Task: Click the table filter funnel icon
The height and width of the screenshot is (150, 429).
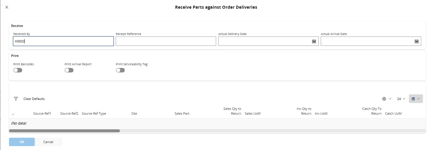Action: [x=16, y=99]
